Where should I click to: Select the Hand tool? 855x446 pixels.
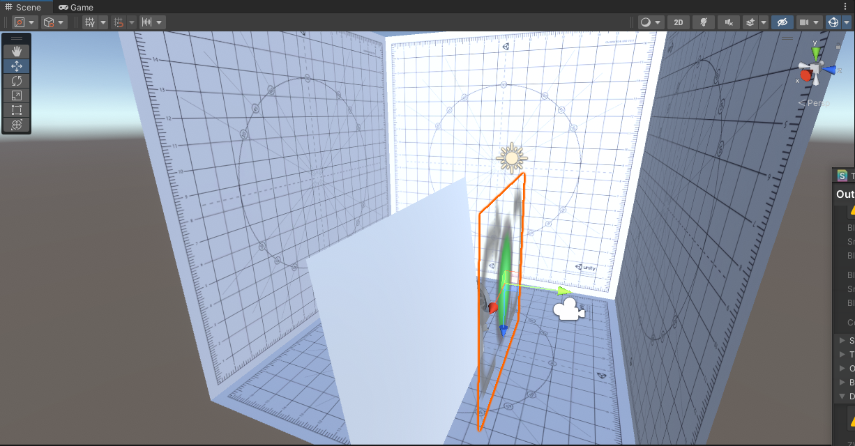coord(15,49)
